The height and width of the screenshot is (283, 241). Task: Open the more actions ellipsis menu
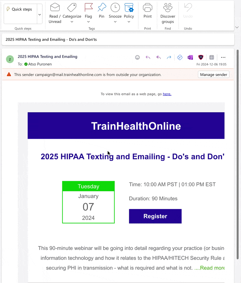coord(223,57)
